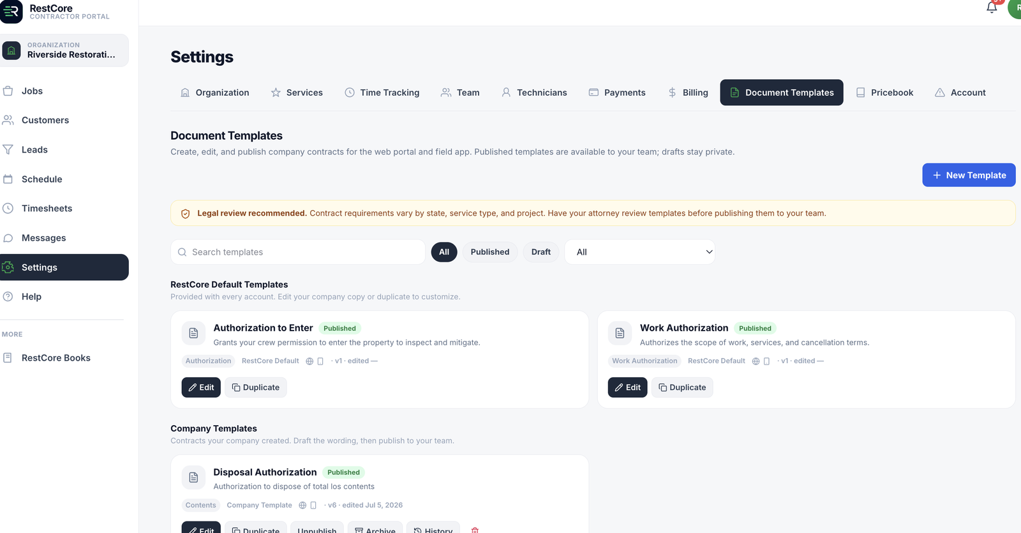
Task: Open Schedule from the sidebar
Action: point(64,179)
